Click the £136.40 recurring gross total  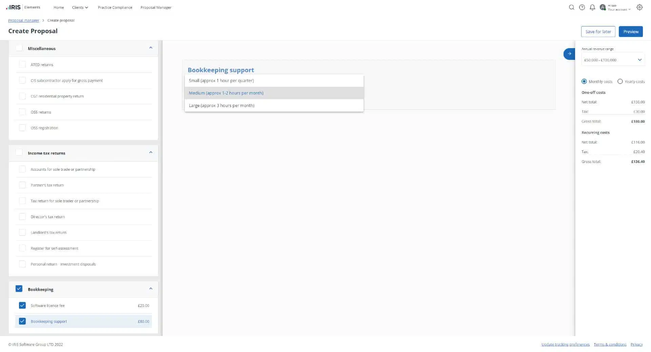click(638, 162)
